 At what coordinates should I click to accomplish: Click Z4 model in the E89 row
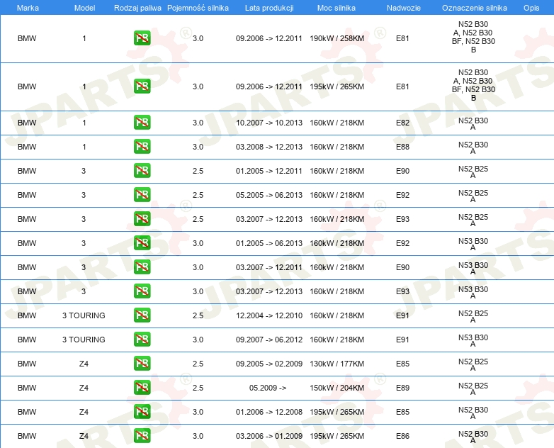pos(84,388)
